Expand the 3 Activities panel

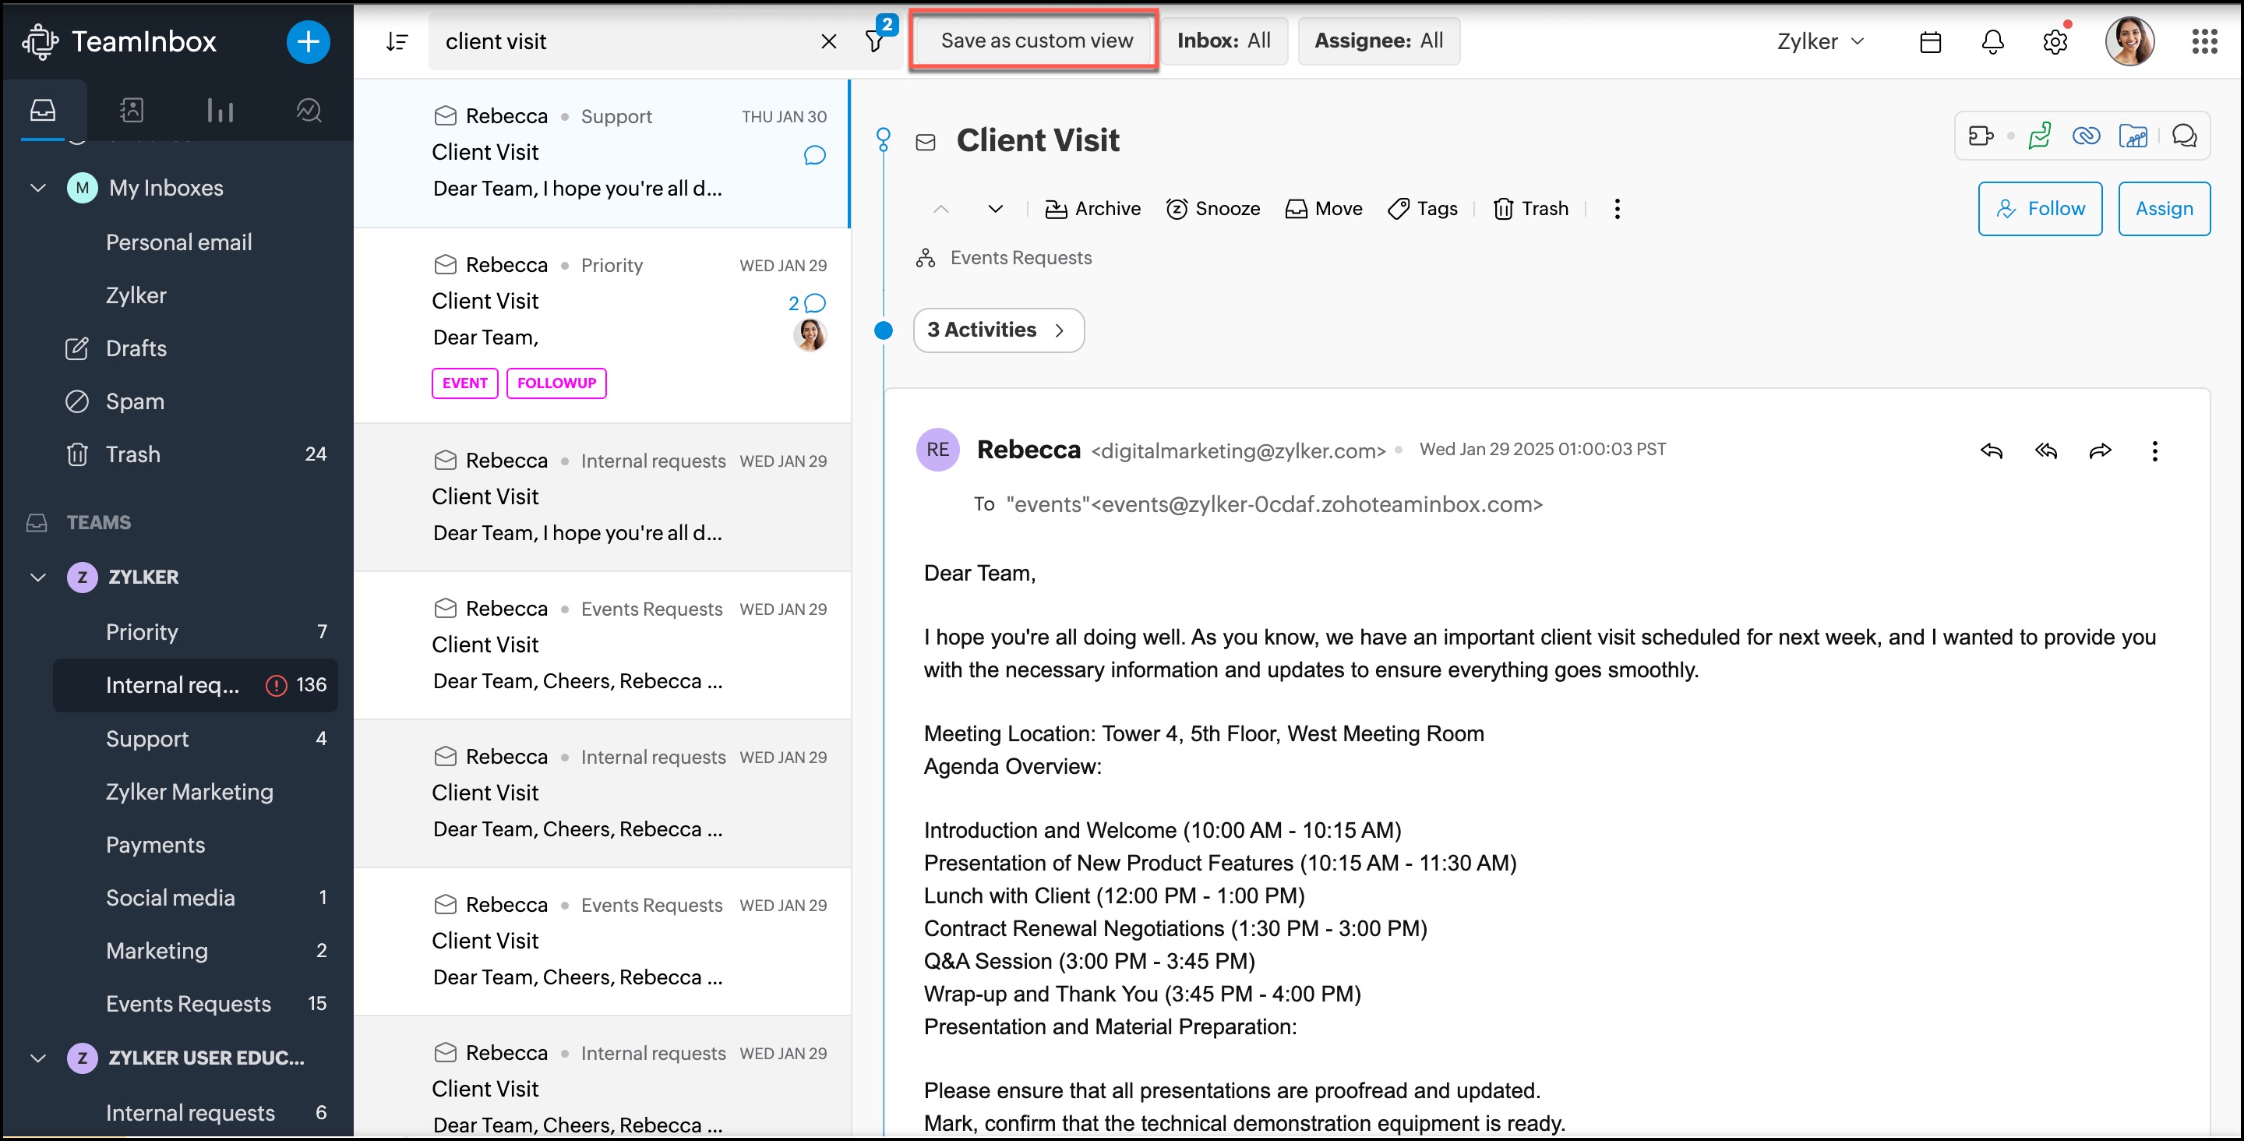click(x=998, y=330)
